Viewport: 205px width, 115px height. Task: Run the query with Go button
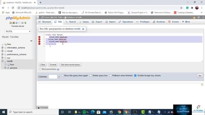[200, 76]
